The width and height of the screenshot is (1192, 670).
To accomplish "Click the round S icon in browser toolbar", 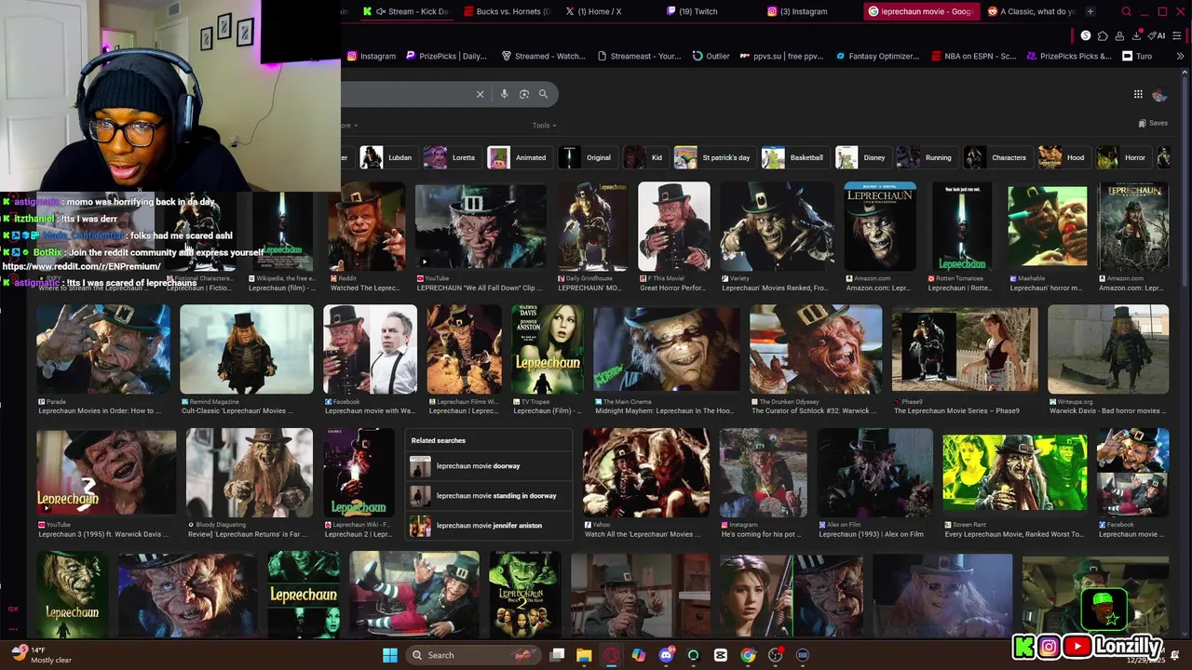I will pos(1085,35).
